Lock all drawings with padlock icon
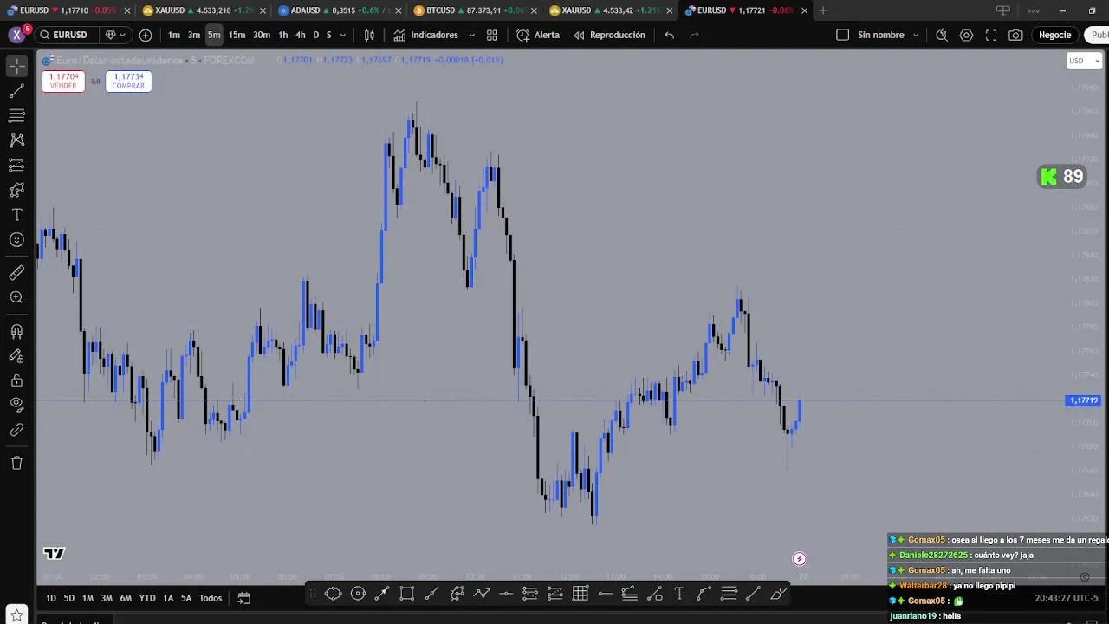This screenshot has height=624, width=1109. click(16, 380)
